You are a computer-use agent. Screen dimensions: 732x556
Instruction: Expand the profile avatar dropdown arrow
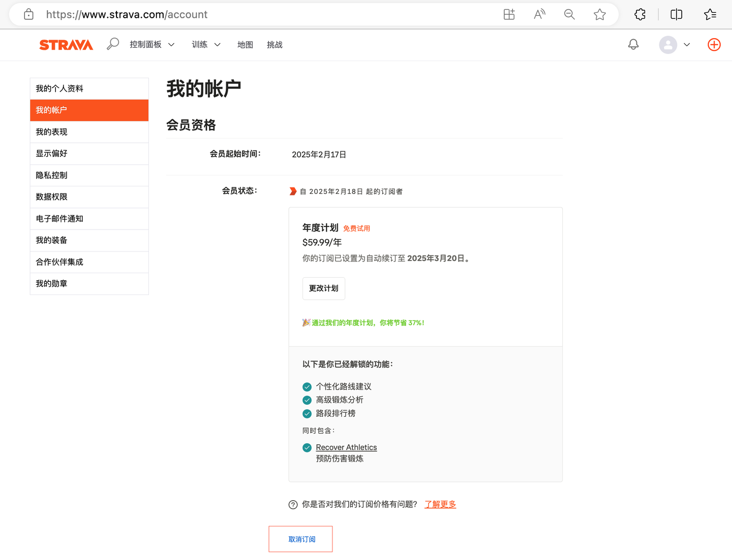[687, 45]
